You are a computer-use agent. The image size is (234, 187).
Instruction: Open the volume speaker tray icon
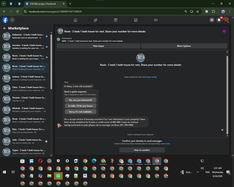click(202, 168)
